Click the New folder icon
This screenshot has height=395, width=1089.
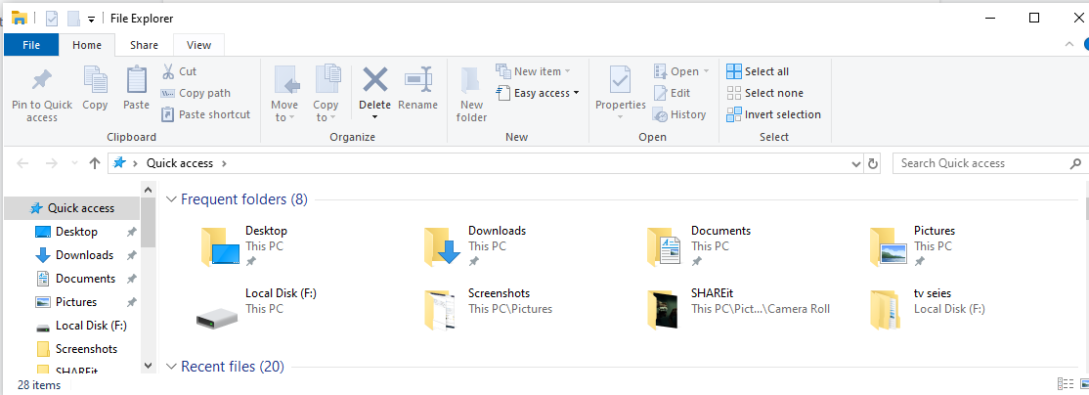[x=471, y=81]
